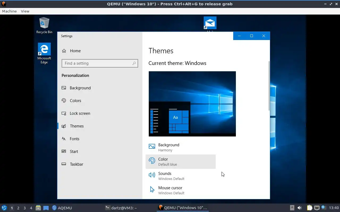Image resolution: width=340 pixels, height=212 pixels.
Task: Open the Background personalization page
Action: point(100,88)
